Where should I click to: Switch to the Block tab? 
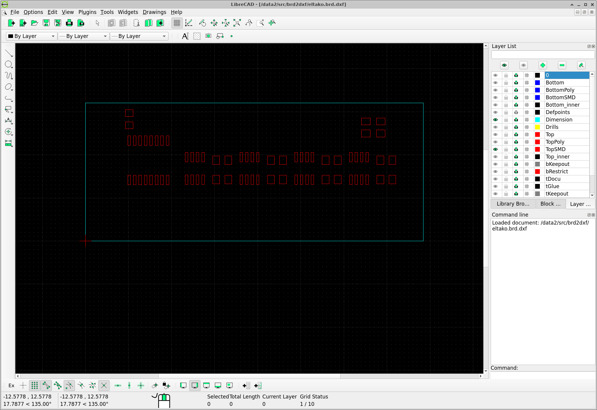[x=550, y=204]
